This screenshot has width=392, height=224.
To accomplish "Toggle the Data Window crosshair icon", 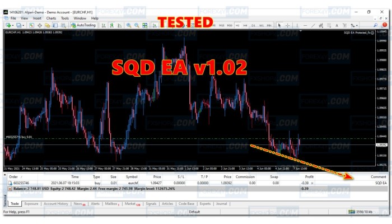I will point(40,25).
